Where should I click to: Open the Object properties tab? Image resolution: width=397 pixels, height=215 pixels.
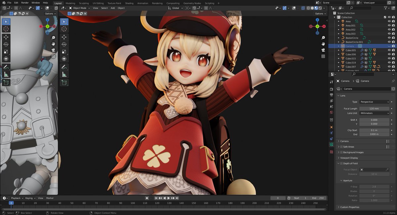click(331, 127)
